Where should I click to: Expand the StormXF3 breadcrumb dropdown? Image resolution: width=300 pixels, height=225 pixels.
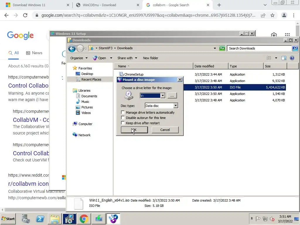pyautogui.click(x=115, y=48)
